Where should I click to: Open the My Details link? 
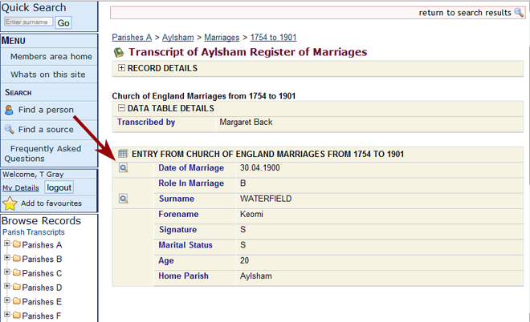[21, 187]
